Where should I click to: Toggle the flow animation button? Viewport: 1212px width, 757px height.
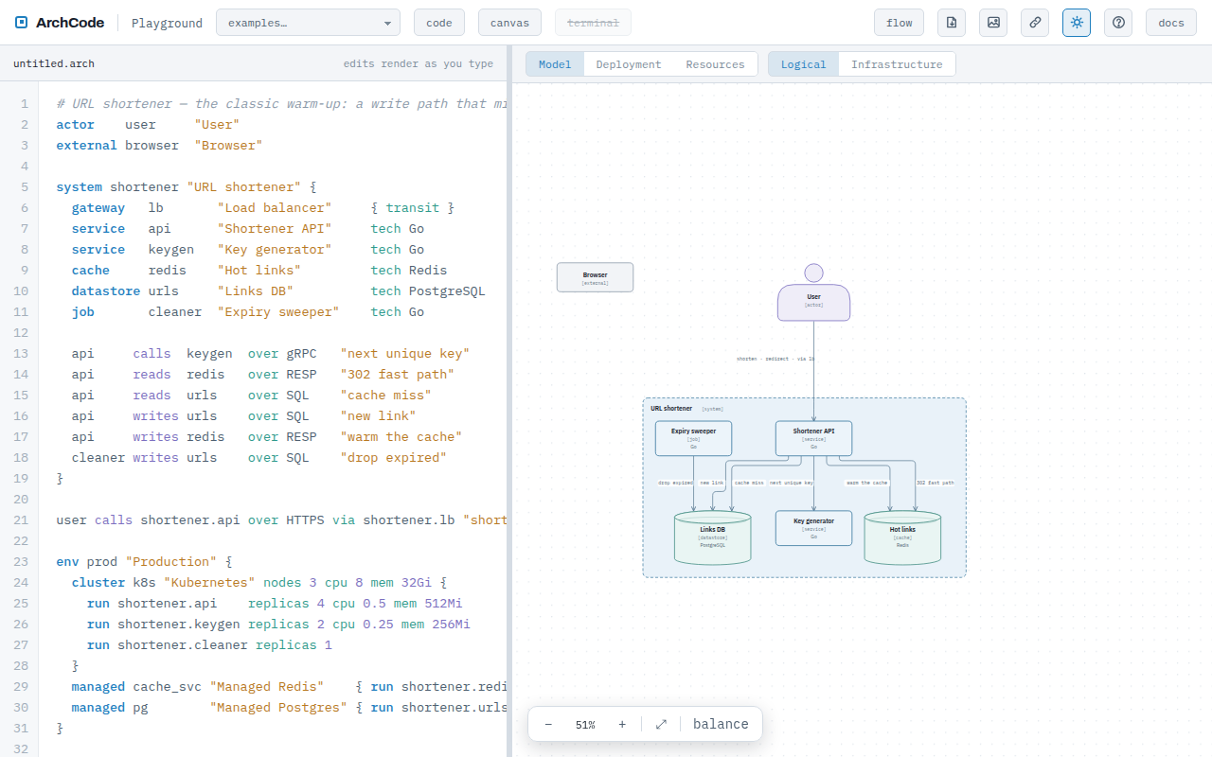click(x=900, y=23)
